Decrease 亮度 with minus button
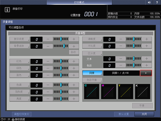Viewport: 161px width, 121px height. 48,99
